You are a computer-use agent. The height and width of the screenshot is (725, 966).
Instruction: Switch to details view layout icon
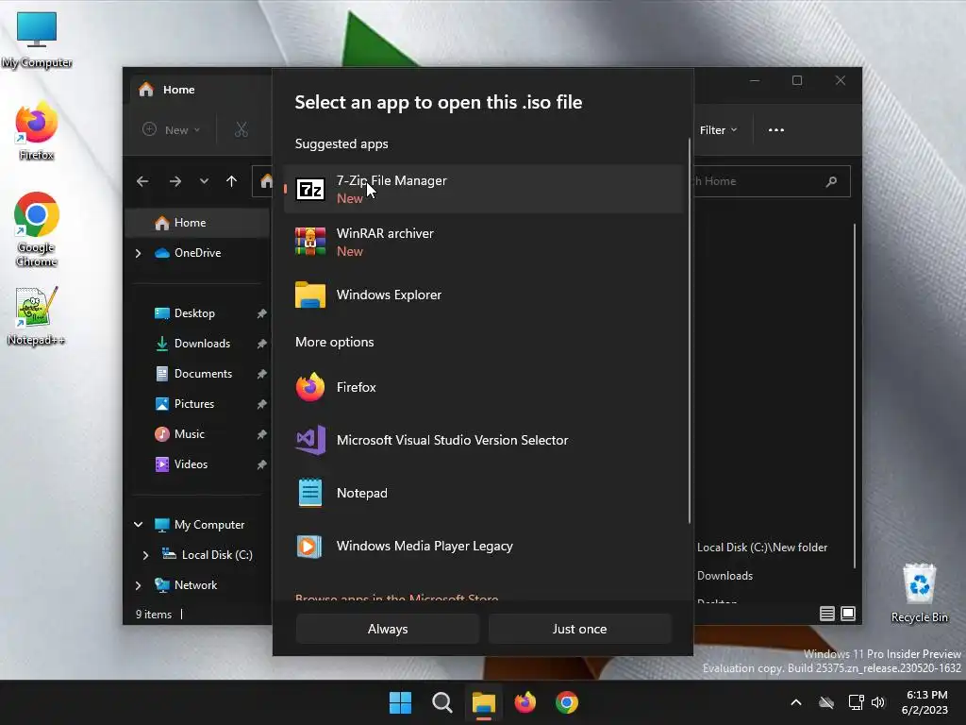(x=826, y=614)
